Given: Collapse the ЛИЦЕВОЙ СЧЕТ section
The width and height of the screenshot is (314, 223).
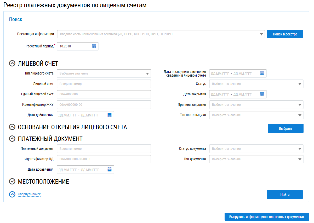Looking at the screenshot, I should 12,64.
